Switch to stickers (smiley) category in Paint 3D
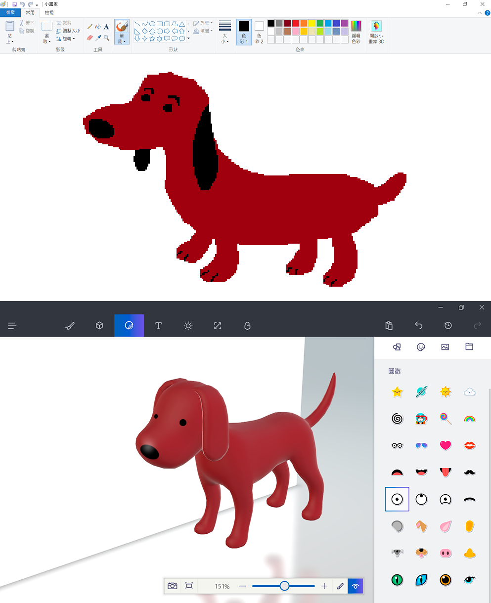The height and width of the screenshot is (603, 491). [421, 347]
